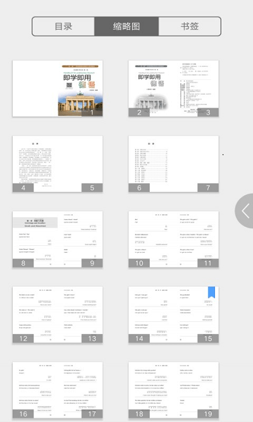The image size is (253, 422).
Task: Jump to page 8-9 thumbnail
Action: pos(58,240)
